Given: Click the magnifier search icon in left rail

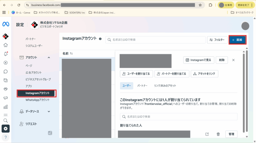Looking at the screenshot, I should [x=5, y=120].
